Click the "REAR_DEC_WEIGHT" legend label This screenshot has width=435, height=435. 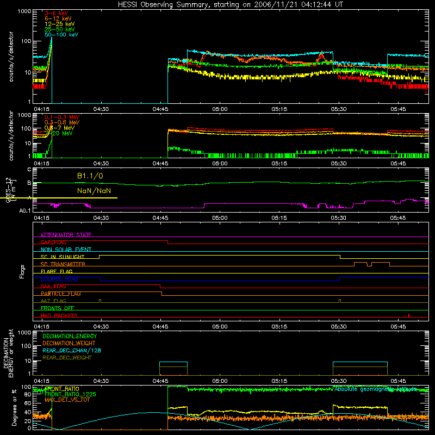click(x=67, y=358)
